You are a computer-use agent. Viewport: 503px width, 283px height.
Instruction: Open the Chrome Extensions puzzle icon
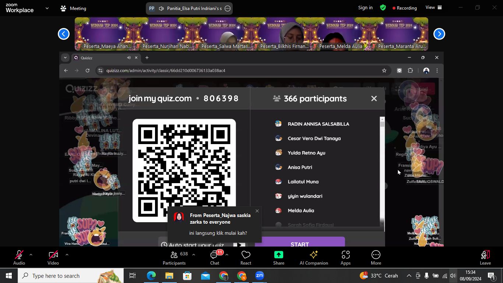pos(410,70)
